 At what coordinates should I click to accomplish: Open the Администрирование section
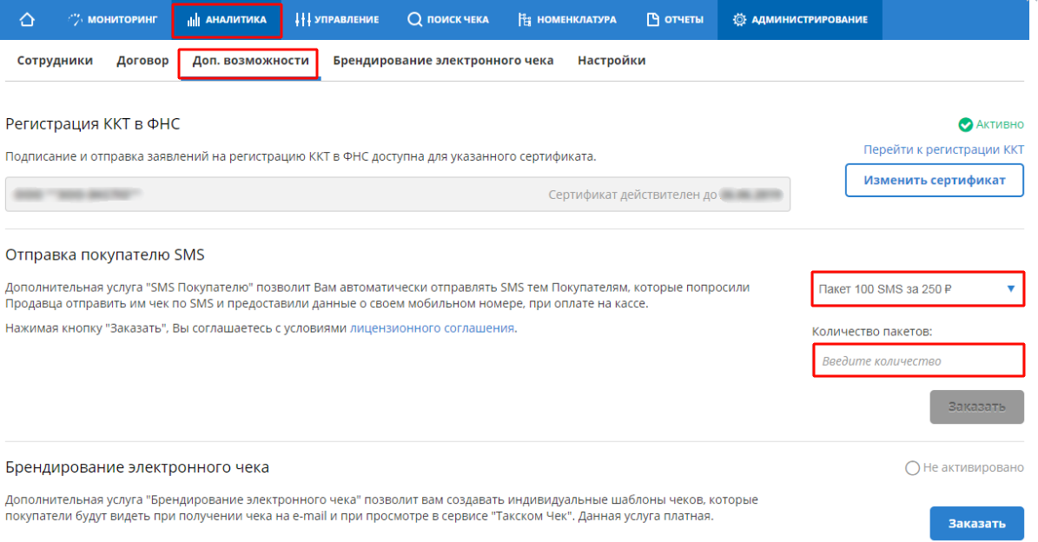click(800, 20)
